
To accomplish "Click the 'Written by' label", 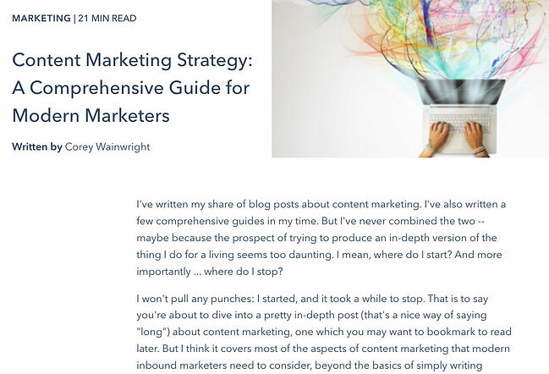I will pyautogui.click(x=36, y=146).
